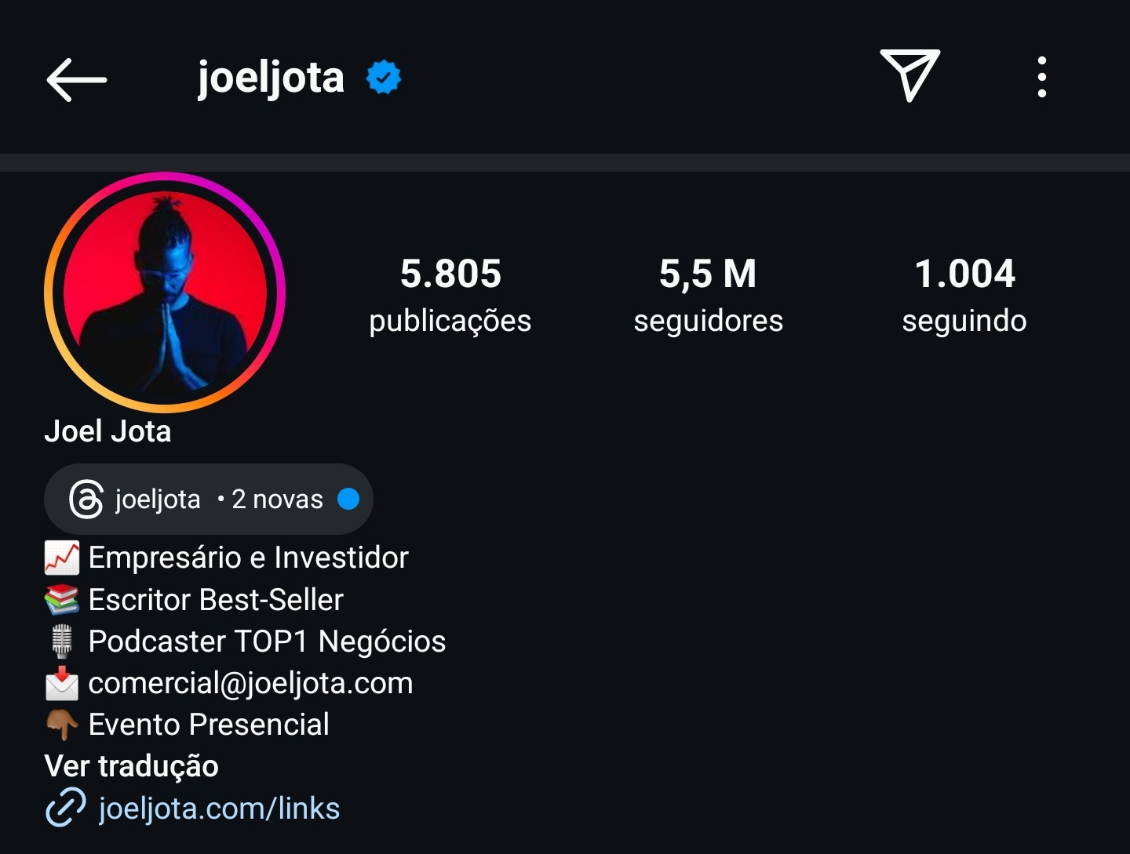This screenshot has width=1130, height=854.
Task: Open the joeljota.com/links link
Action: tap(219, 809)
